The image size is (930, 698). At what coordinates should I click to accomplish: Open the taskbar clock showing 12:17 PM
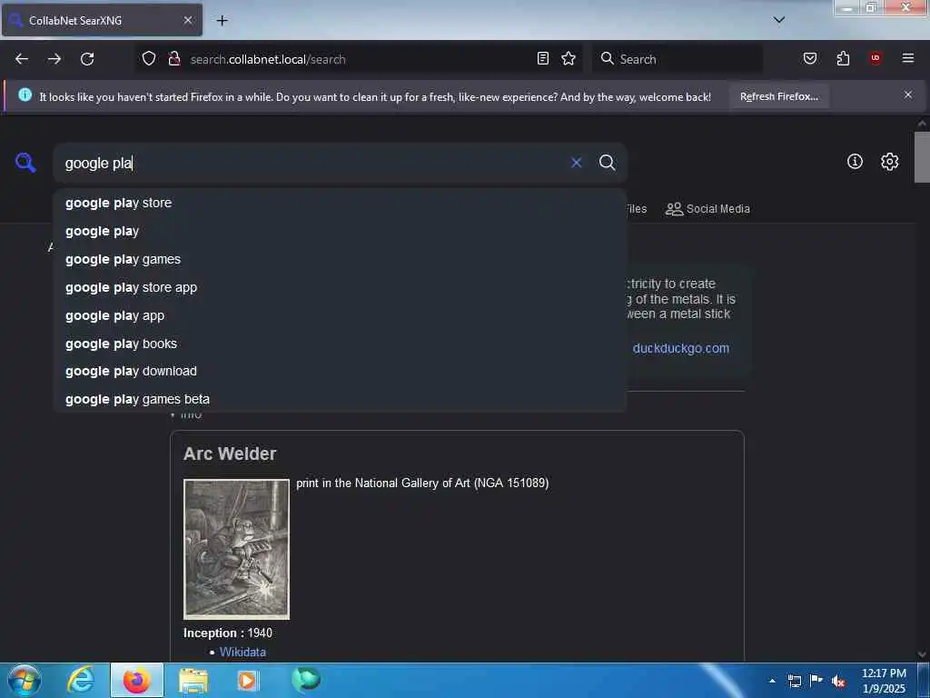pyautogui.click(x=884, y=681)
